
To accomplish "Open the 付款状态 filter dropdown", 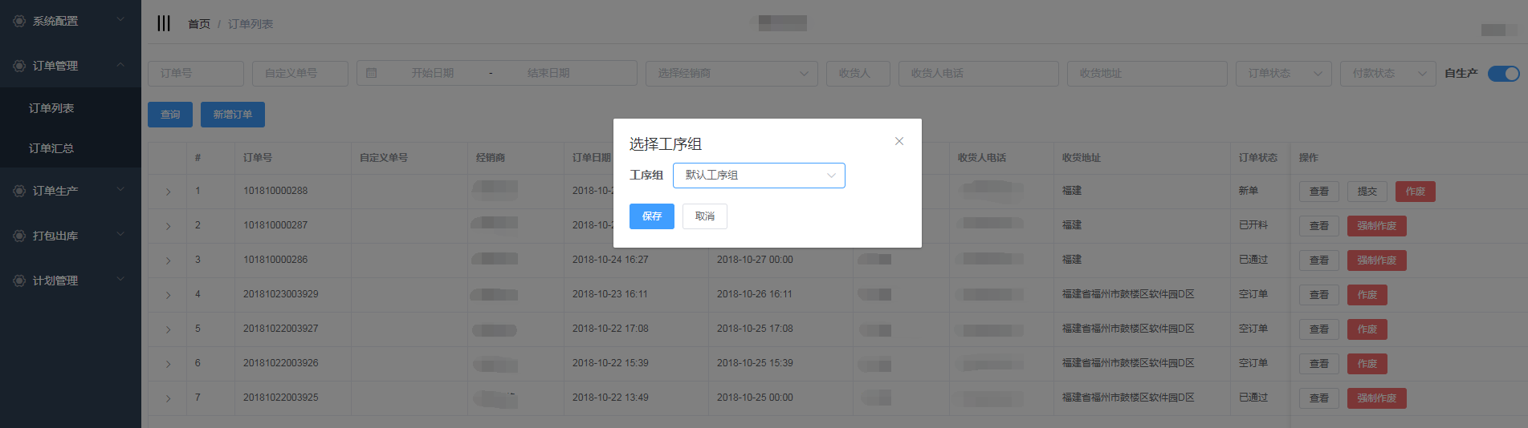I will 1387,74.
